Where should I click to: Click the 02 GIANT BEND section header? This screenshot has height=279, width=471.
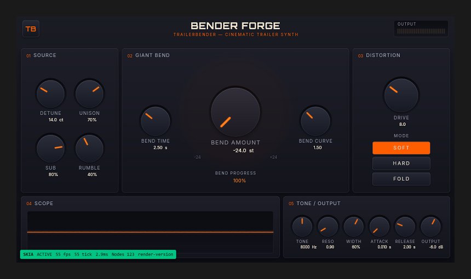pyautogui.click(x=148, y=55)
